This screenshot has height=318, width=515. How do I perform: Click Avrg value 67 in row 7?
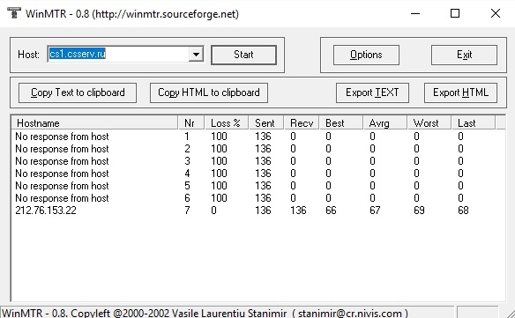pos(375,211)
